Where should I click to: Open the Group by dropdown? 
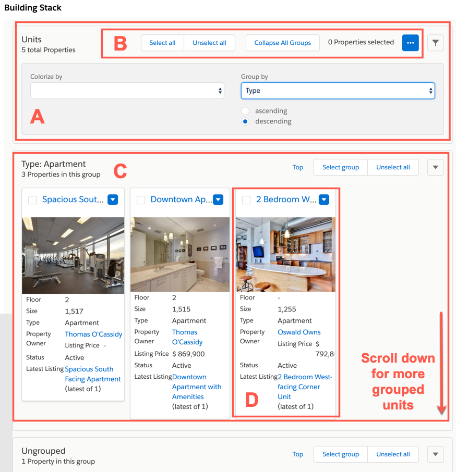tap(338, 91)
